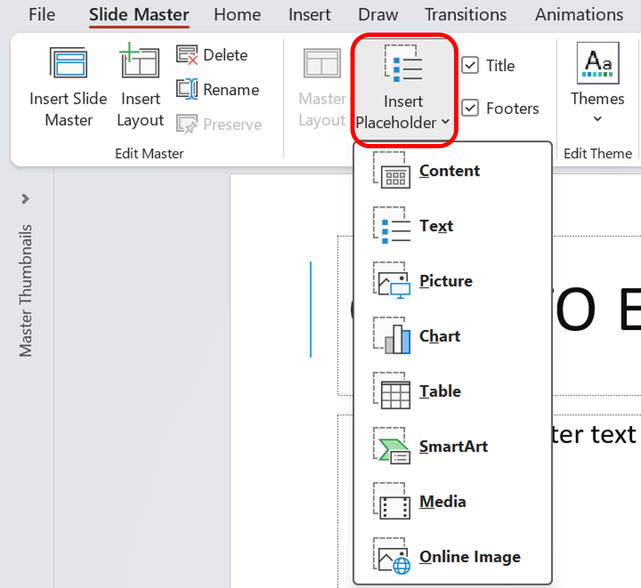Expand the Master Thumbnails pane
Image resolution: width=641 pixels, height=588 pixels.
tap(26, 199)
